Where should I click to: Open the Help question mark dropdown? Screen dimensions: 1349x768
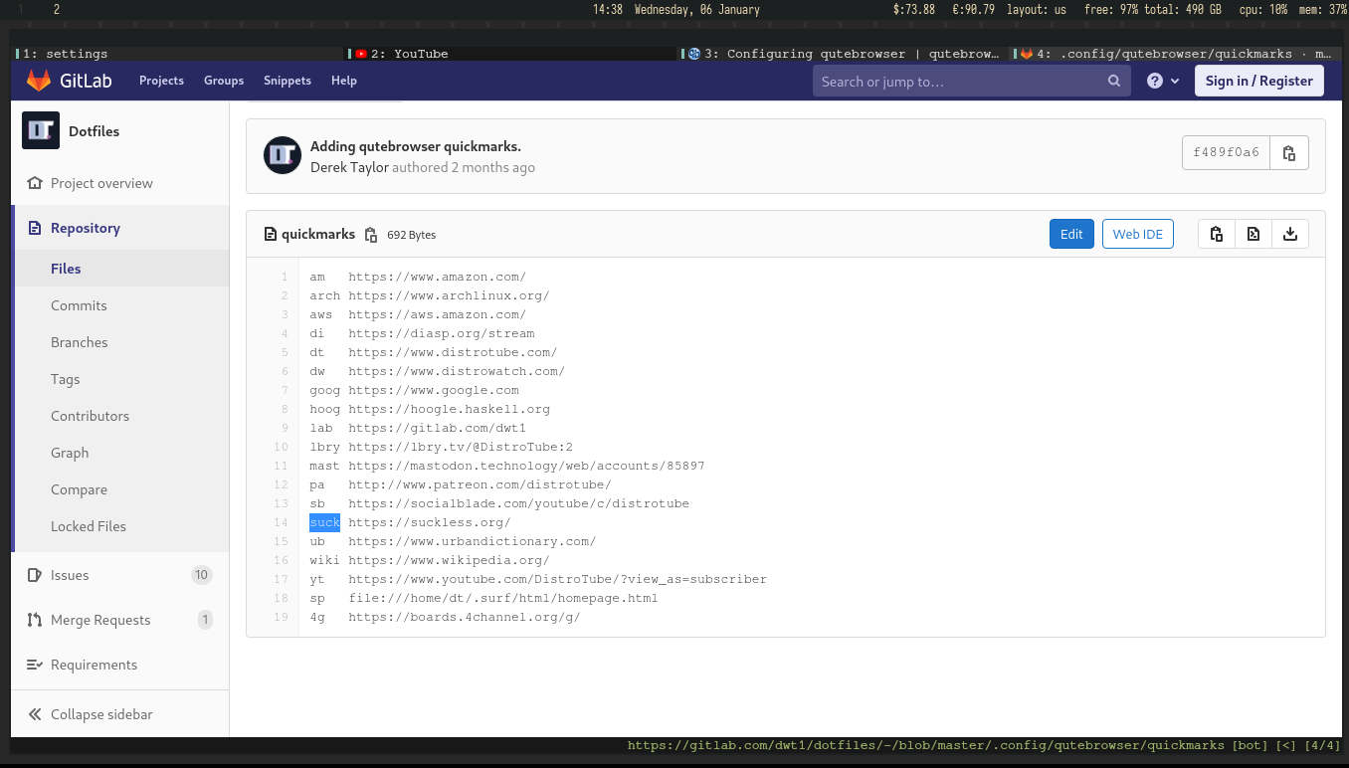(x=1163, y=82)
